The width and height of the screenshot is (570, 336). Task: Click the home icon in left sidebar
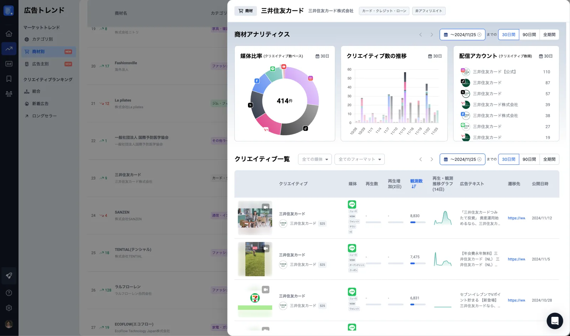click(9, 33)
